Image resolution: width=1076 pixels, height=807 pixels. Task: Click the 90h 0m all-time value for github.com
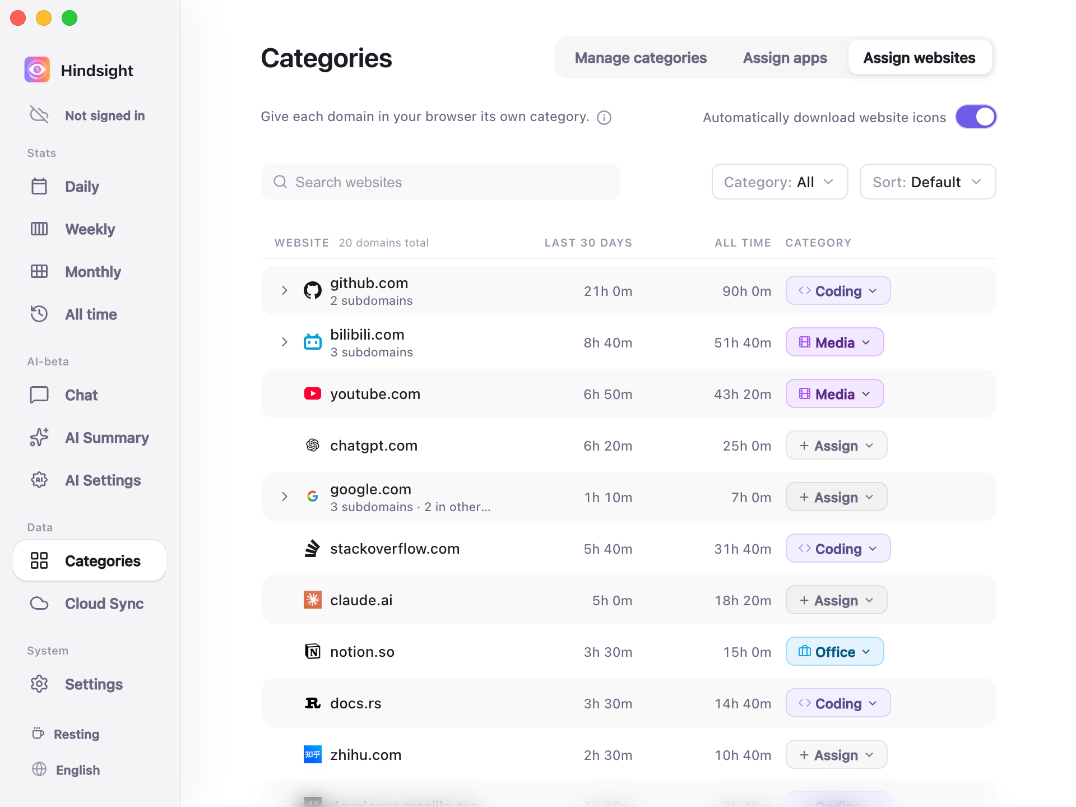[746, 291]
